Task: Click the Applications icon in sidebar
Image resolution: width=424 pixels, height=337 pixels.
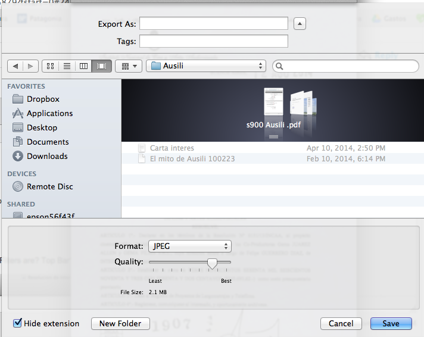Action: 18,113
